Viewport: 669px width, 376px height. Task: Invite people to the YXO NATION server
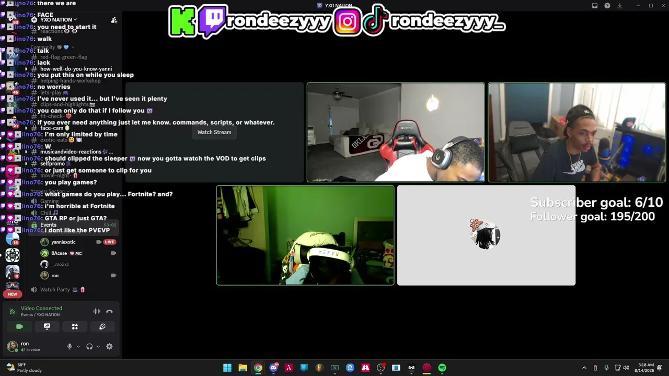pos(114,20)
